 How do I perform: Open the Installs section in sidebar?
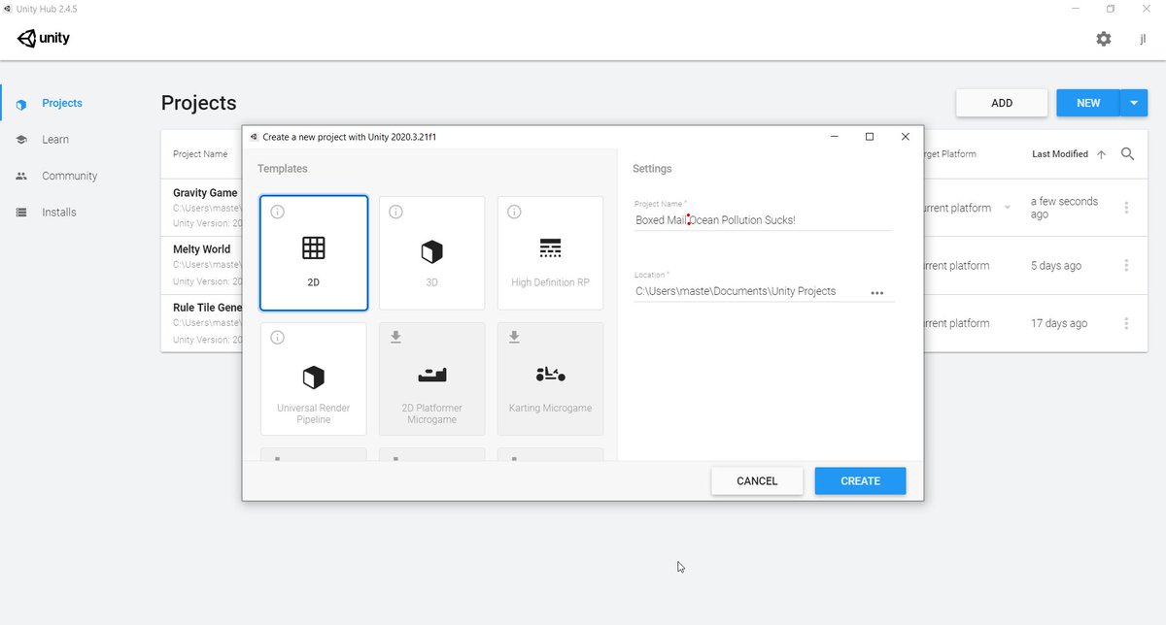pyautogui.click(x=59, y=213)
